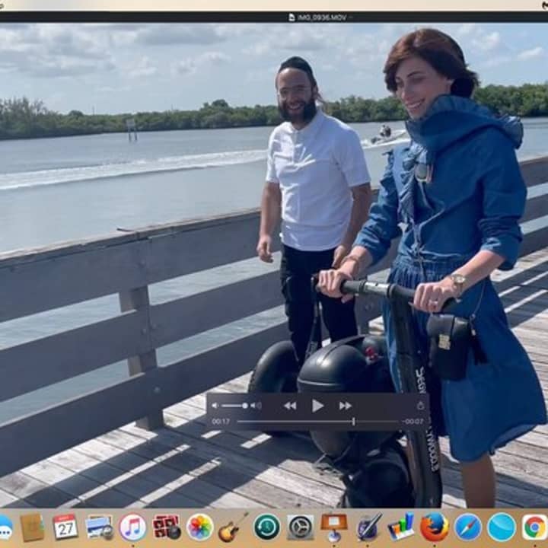Launch GarageBand from the dock
This screenshot has width=548, height=548.
click(x=233, y=527)
